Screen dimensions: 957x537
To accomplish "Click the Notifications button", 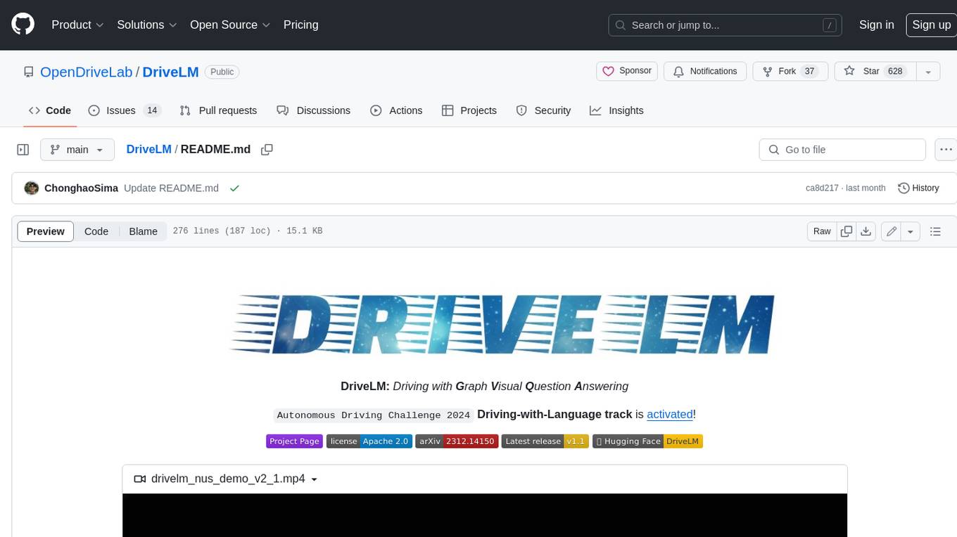I will coord(705,71).
